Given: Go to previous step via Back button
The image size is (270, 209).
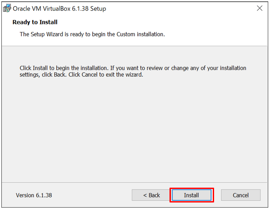Looking at the screenshot, I should click(151, 195).
